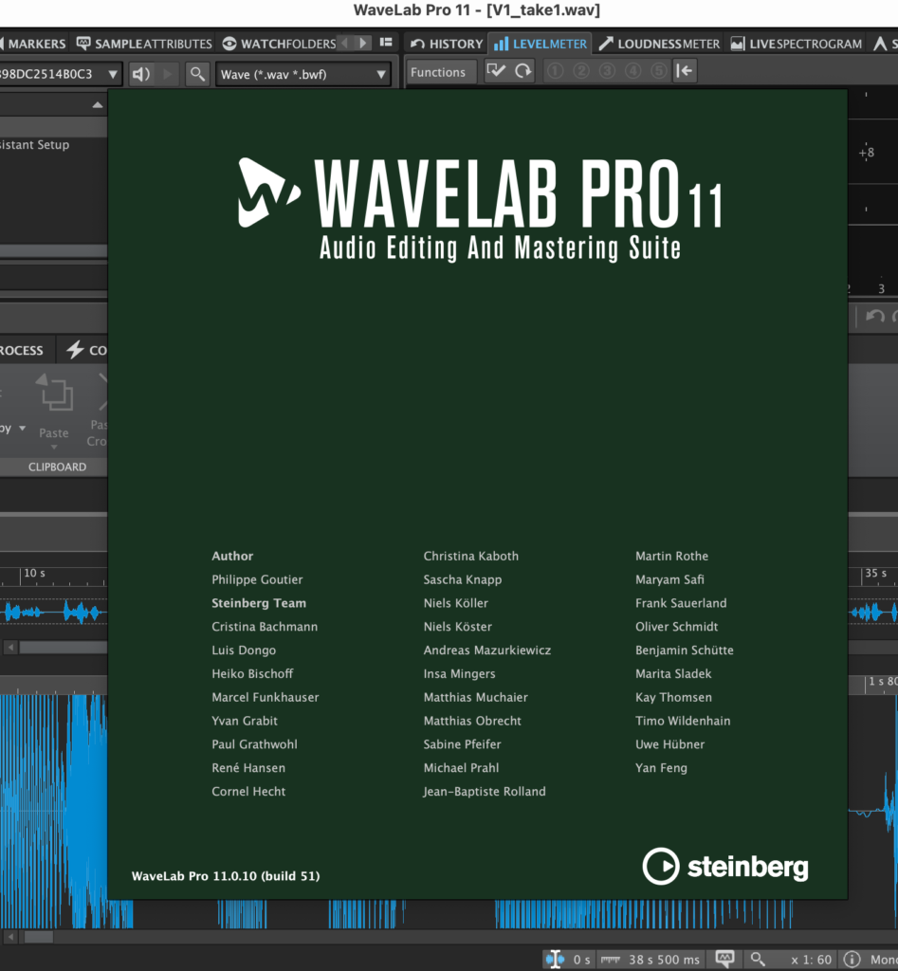Click the 38 s 500 ms duration value
Image resolution: width=898 pixels, height=971 pixels.
click(664, 960)
